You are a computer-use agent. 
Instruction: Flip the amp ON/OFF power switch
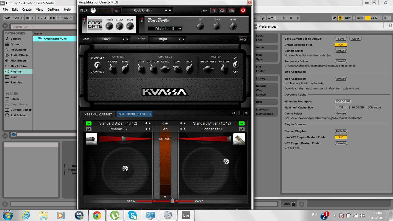click(236, 65)
